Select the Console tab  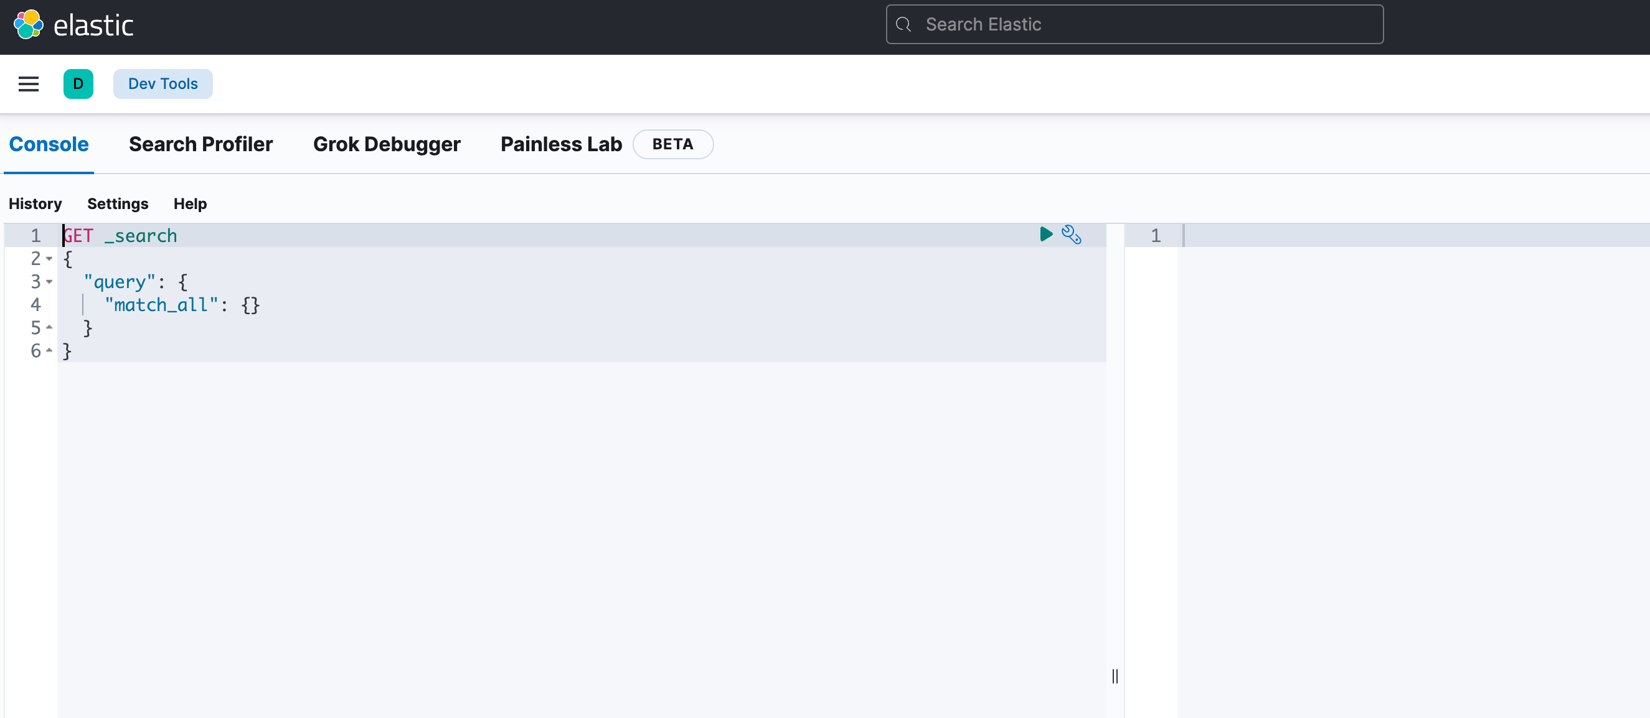pyautogui.click(x=49, y=144)
